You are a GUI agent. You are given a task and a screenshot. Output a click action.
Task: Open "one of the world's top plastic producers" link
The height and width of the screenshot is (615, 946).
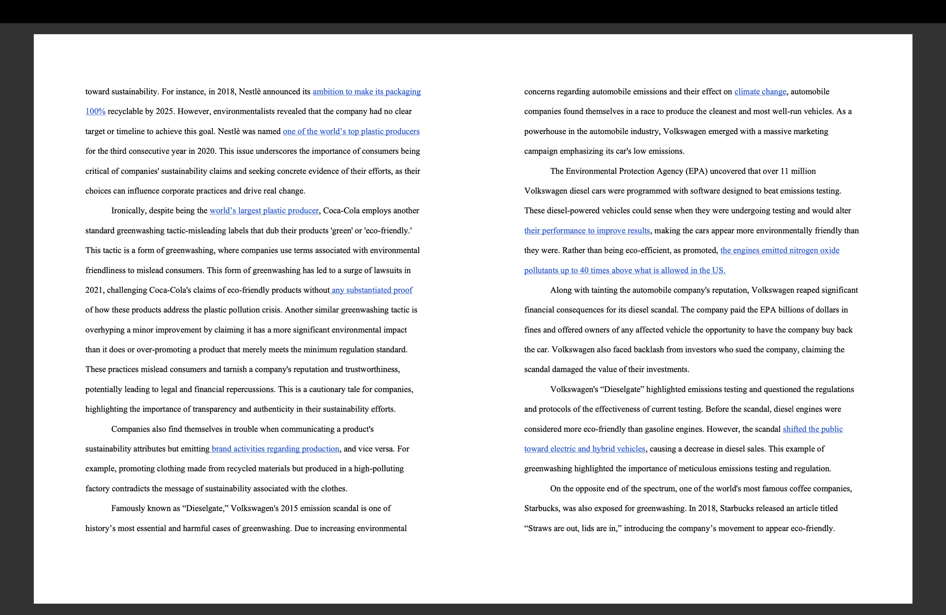(351, 131)
